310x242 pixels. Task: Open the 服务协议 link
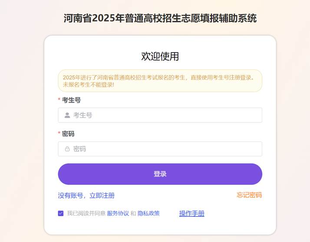(118, 213)
